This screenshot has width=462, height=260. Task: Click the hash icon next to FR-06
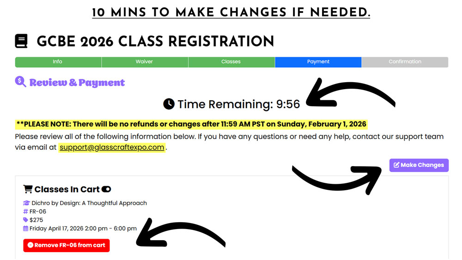pyautogui.click(x=26, y=212)
